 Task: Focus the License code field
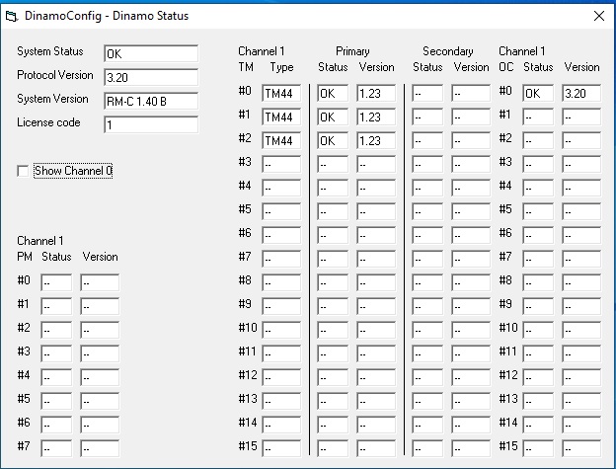tap(150, 124)
